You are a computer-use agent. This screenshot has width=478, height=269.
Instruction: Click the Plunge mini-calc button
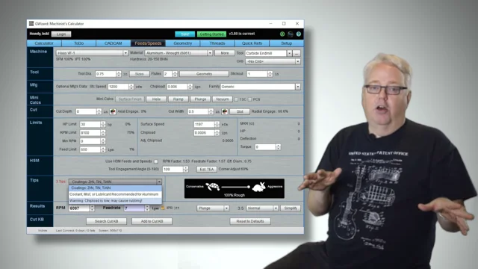pos(200,99)
